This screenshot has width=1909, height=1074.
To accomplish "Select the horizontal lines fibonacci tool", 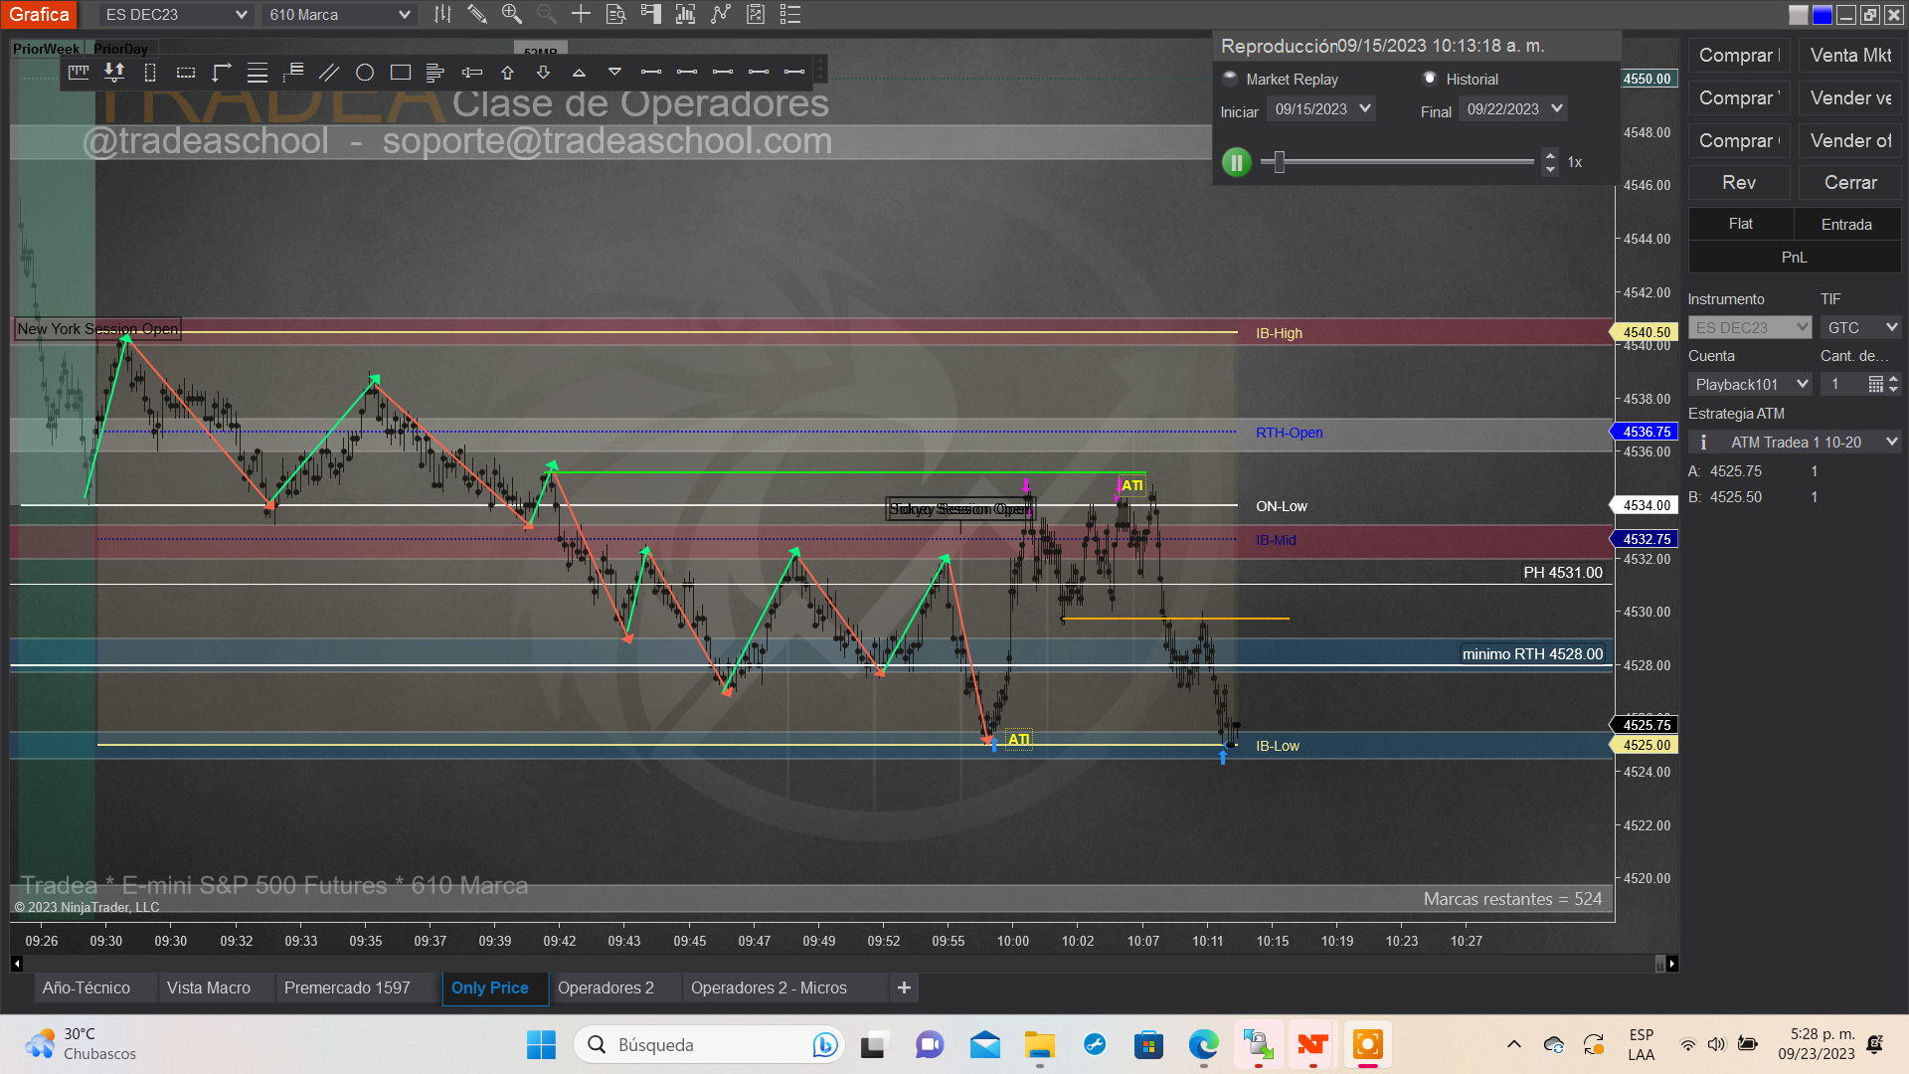I will 258,72.
